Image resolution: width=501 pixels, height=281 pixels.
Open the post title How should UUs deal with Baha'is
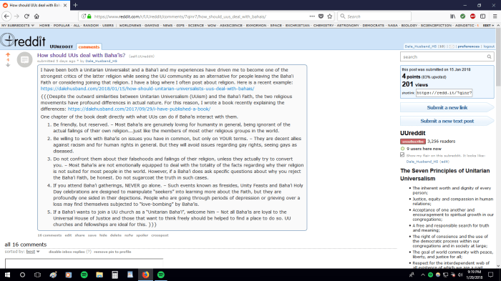click(x=81, y=55)
